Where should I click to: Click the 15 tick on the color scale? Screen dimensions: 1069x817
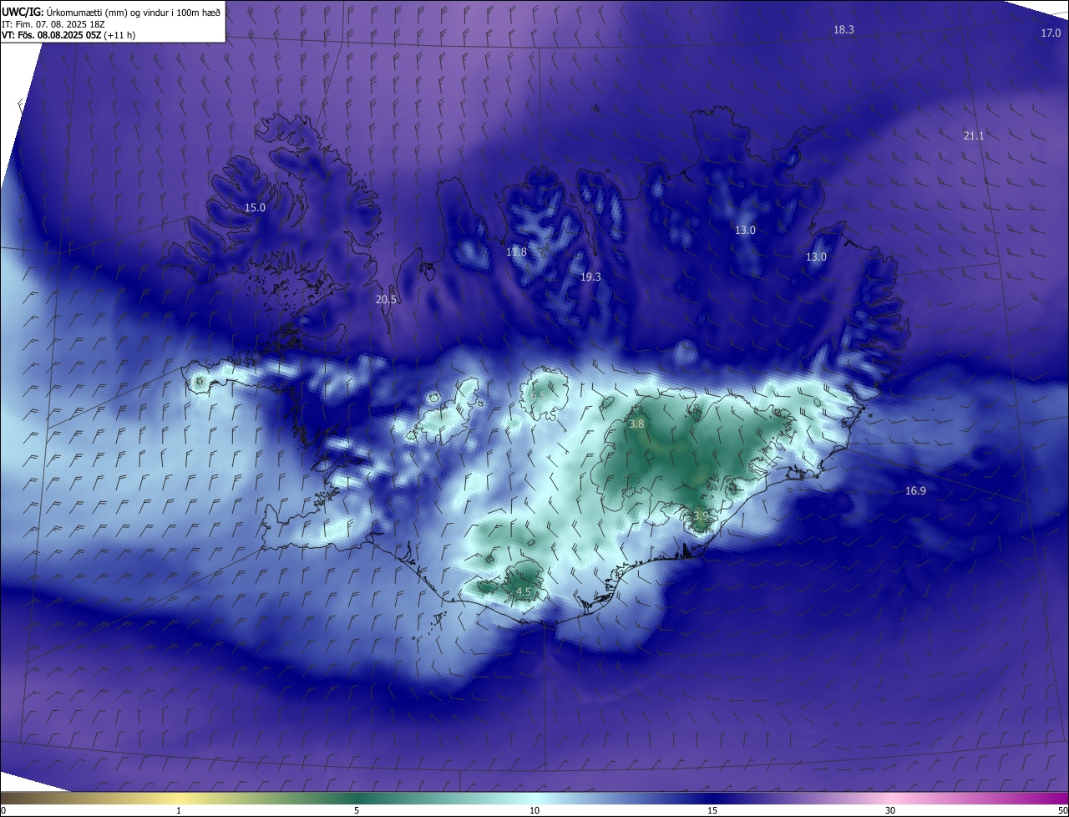point(712,810)
